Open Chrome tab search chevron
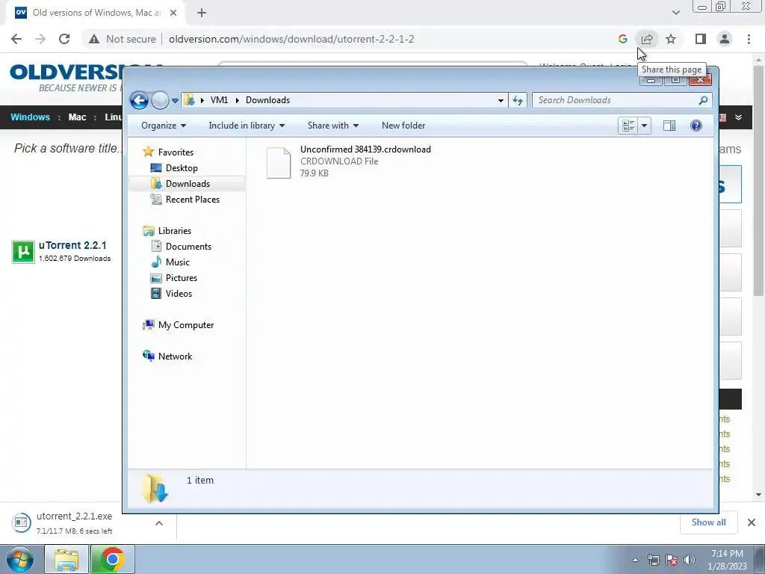This screenshot has width=765, height=574. tap(675, 13)
